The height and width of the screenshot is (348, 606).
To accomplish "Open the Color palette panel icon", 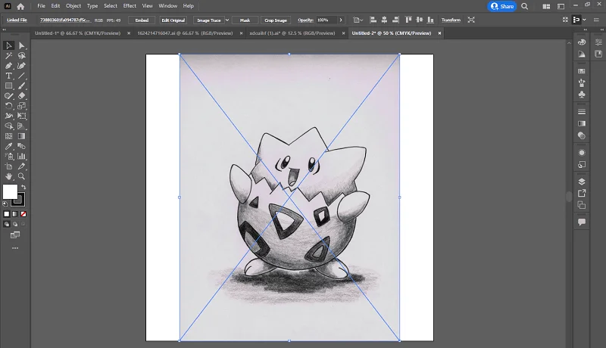I will [x=582, y=42].
